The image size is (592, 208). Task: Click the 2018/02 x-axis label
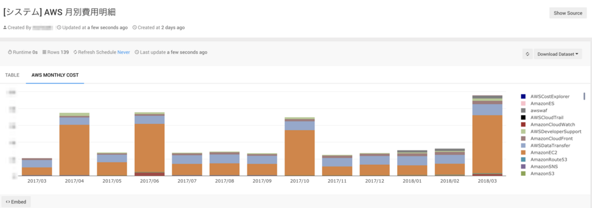point(450,181)
